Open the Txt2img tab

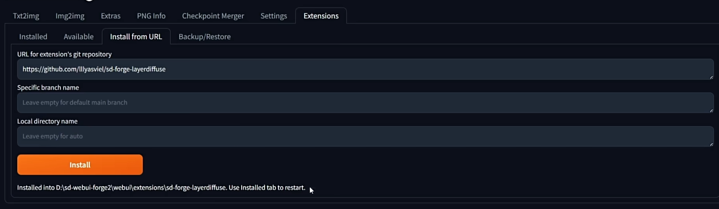coord(26,16)
